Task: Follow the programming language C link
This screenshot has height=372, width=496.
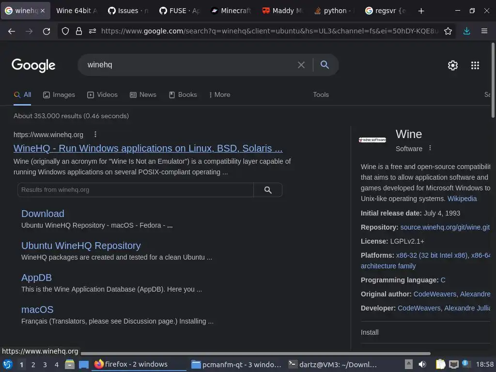Action: (x=443, y=280)
